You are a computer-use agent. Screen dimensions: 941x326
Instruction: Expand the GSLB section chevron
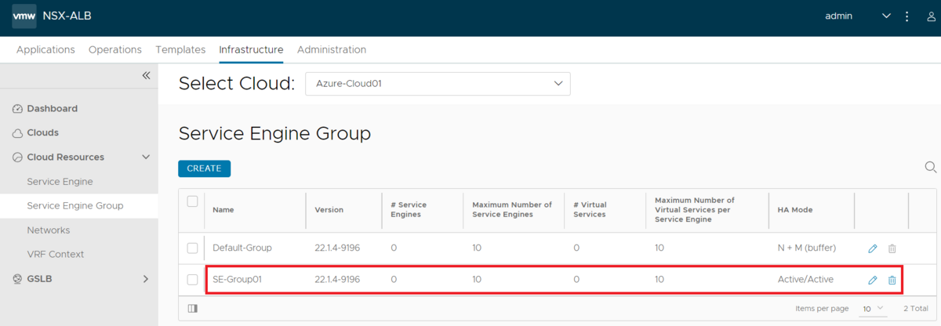146,279
